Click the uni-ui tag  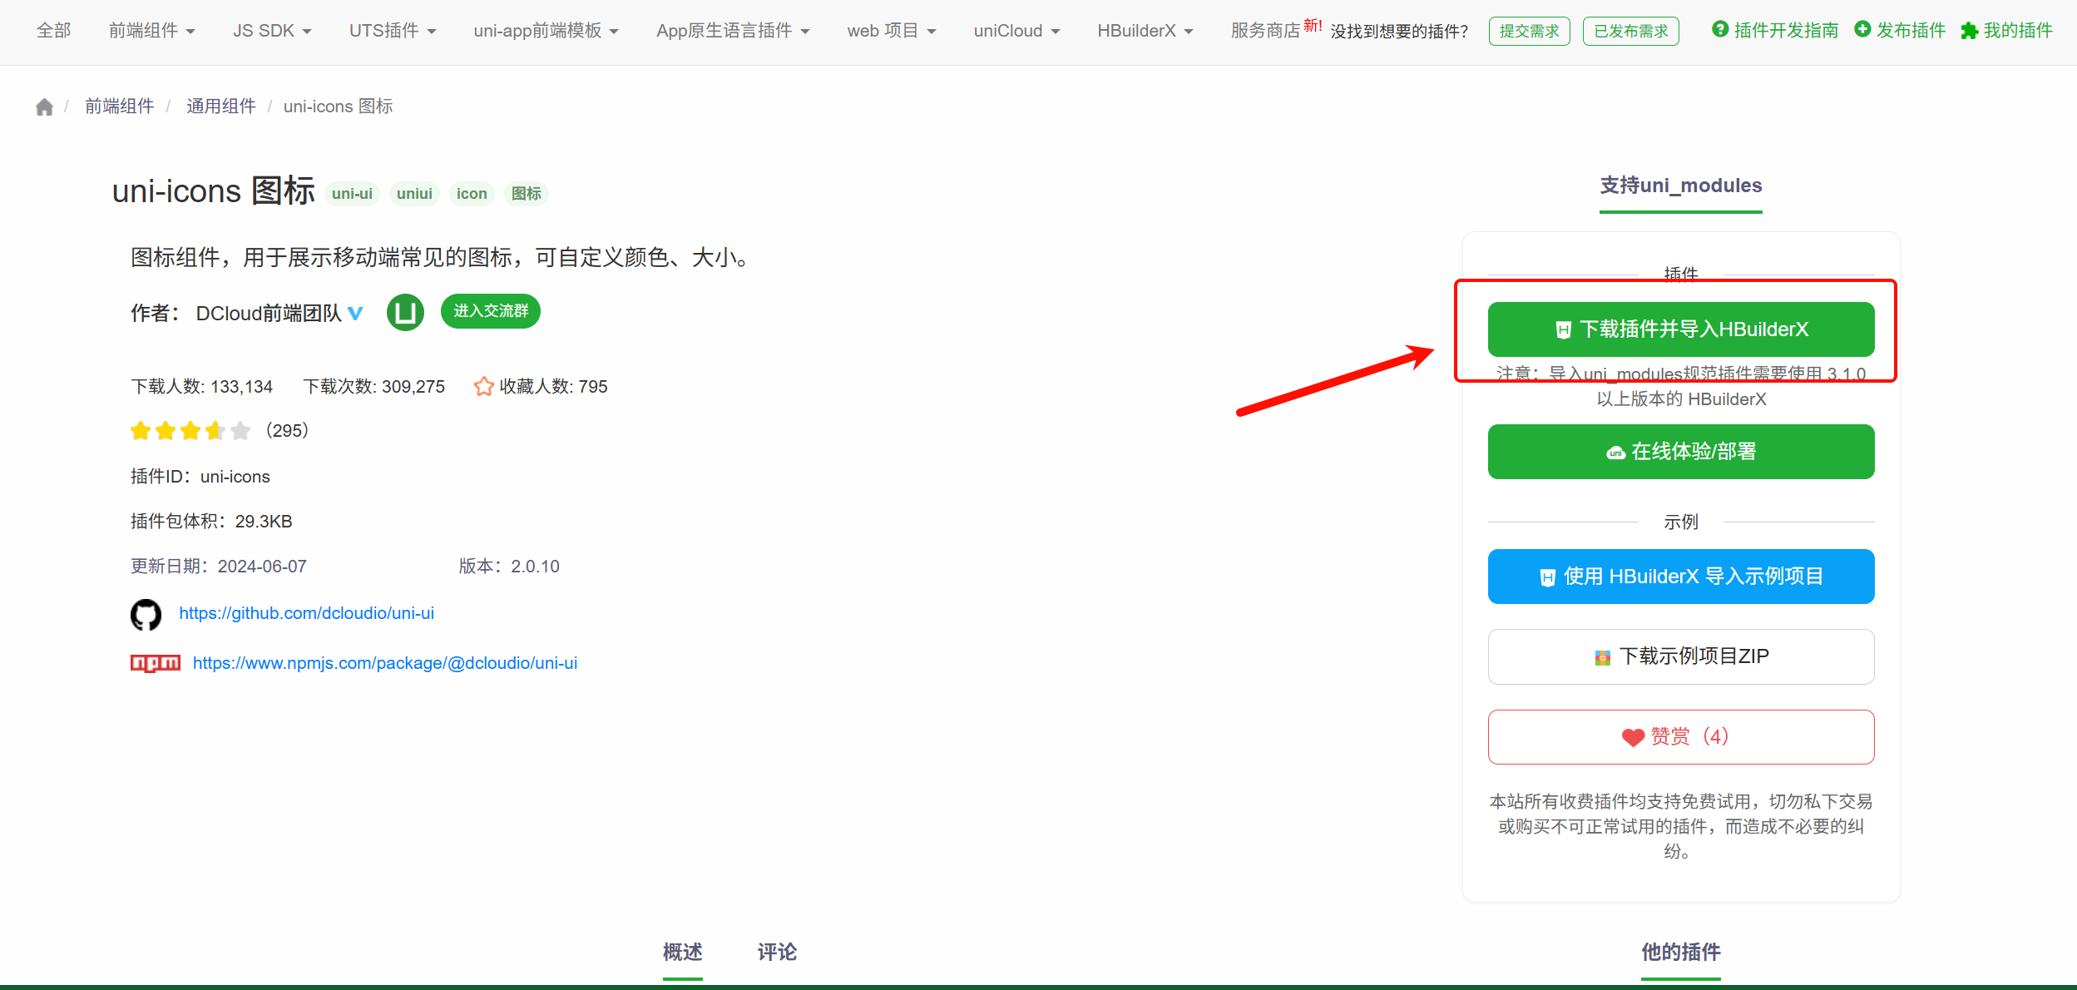click(x=353, y=194)
